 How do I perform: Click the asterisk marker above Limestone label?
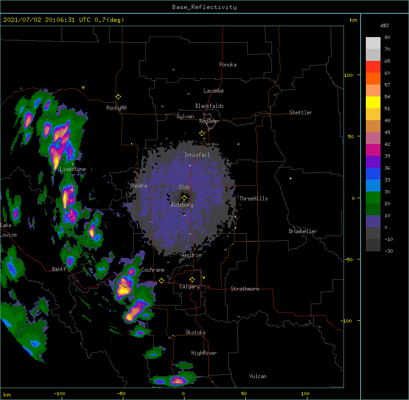tap(73, 164)
